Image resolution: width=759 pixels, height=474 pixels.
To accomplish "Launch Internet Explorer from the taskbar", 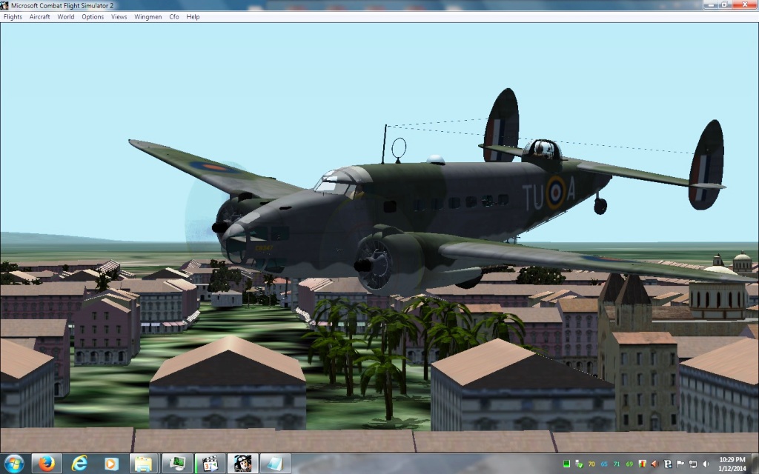I will 79,464.
